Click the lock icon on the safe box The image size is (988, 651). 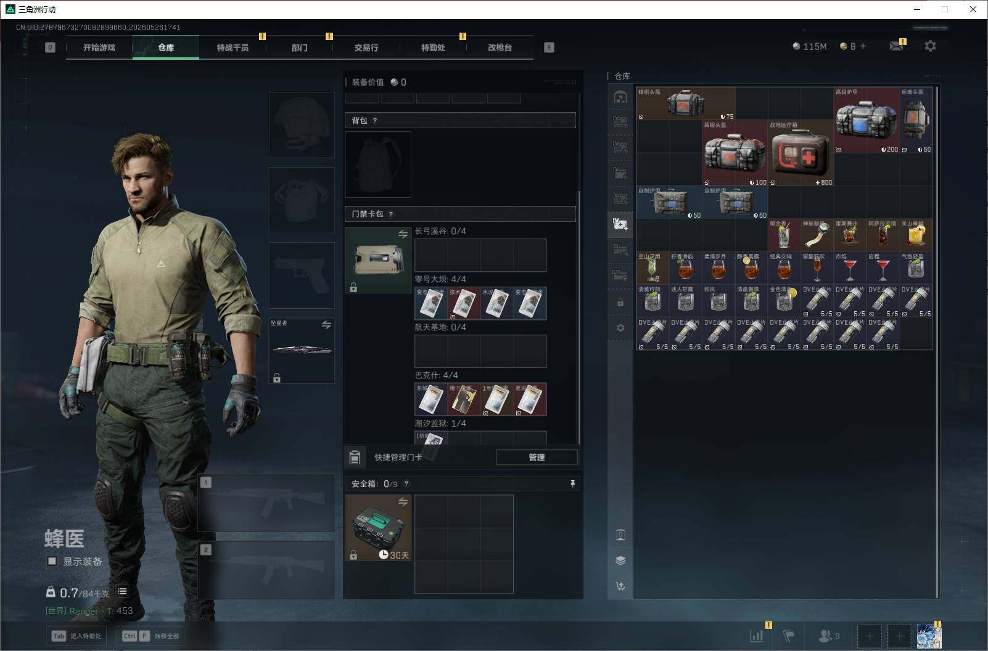pos(353,555)
